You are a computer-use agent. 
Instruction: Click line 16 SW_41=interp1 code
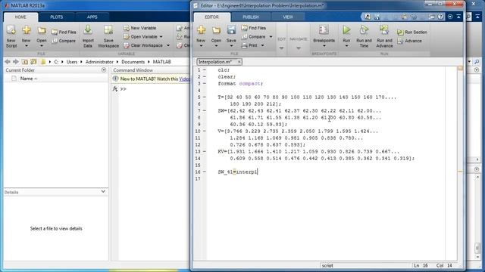click(x=237, y=172)
